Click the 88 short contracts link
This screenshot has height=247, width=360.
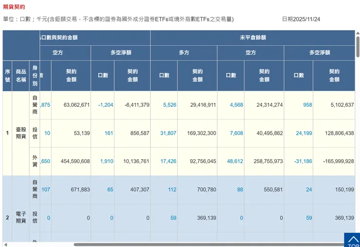(240, 190)
